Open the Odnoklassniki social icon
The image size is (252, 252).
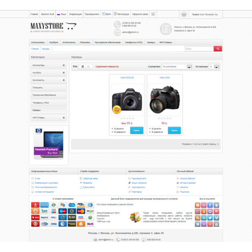204,211
